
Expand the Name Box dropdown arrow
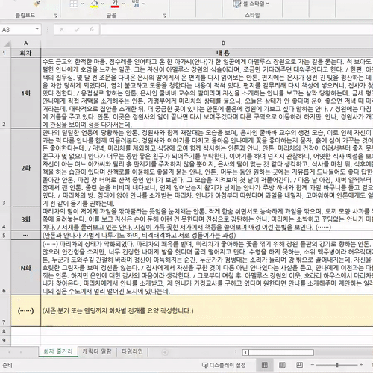tap(37, 29)
